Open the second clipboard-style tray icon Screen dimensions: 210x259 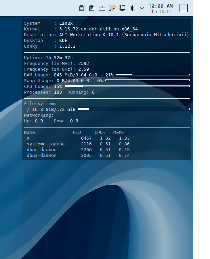click(92, 8)
